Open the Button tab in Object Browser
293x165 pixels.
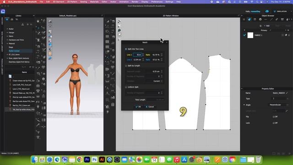(x=260, y=19)
